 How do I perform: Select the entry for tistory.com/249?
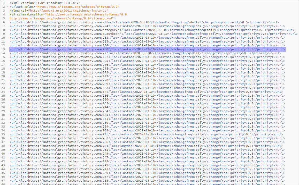click(x=147, y=154)
